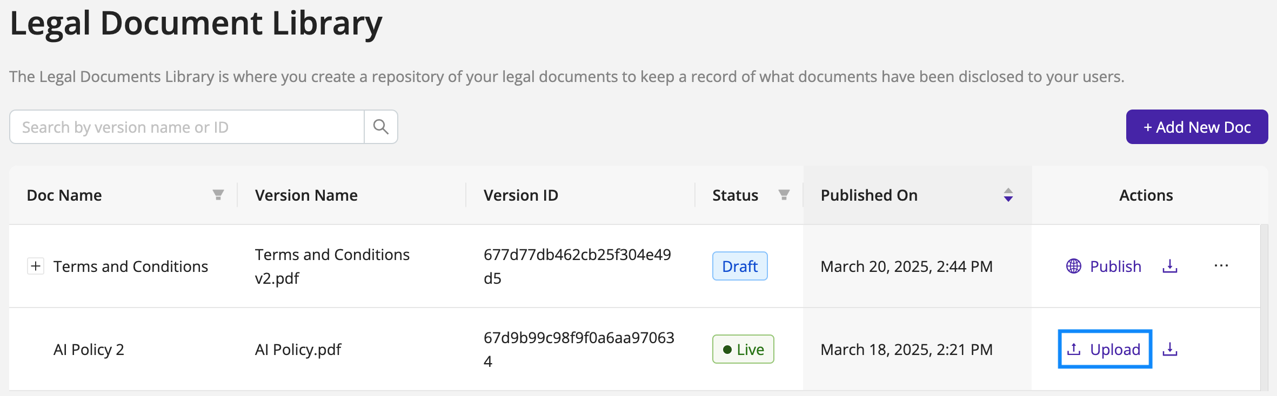Click the Version ID column header
This screenshot has width=1277, height=396.
[521, 195]
